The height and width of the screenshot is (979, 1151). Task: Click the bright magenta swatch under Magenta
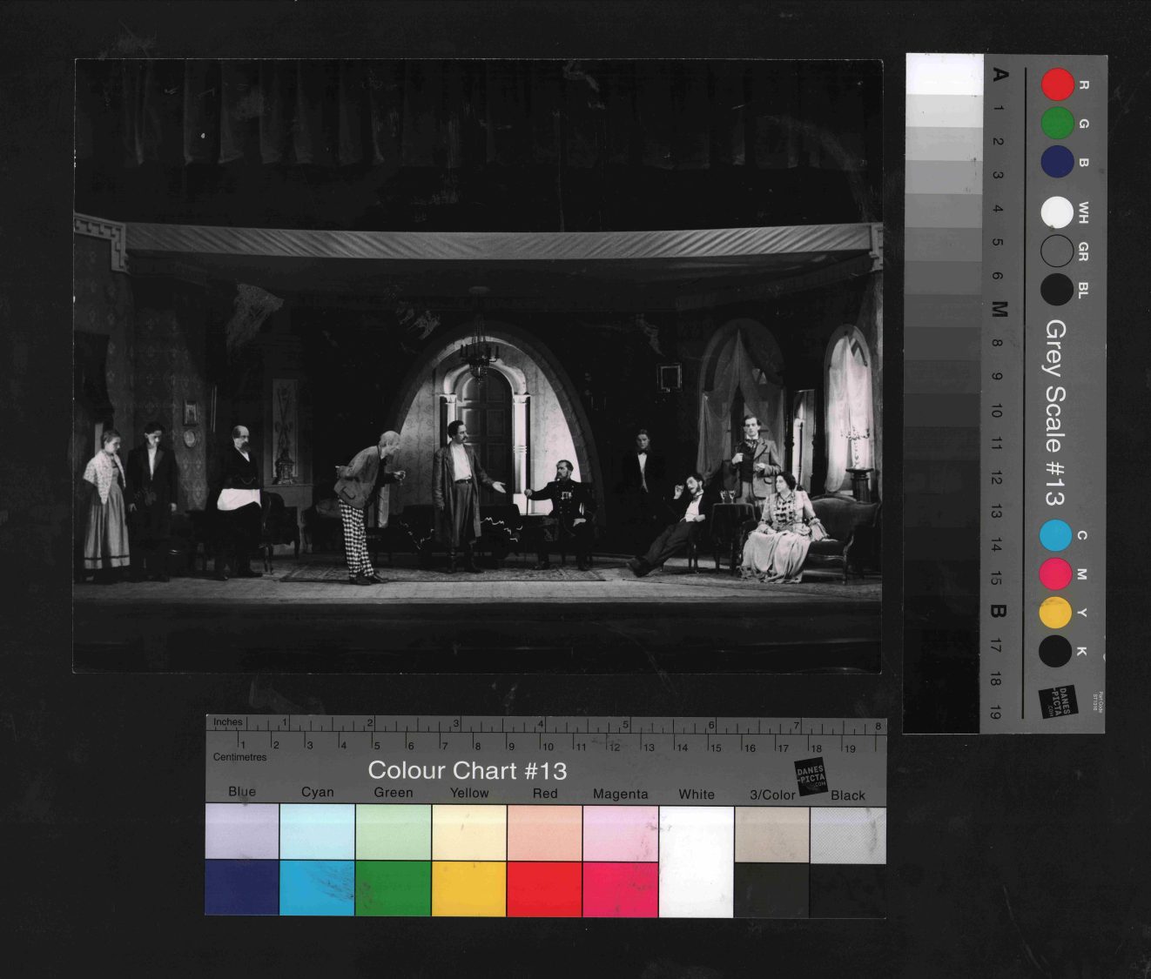[620, 888]
